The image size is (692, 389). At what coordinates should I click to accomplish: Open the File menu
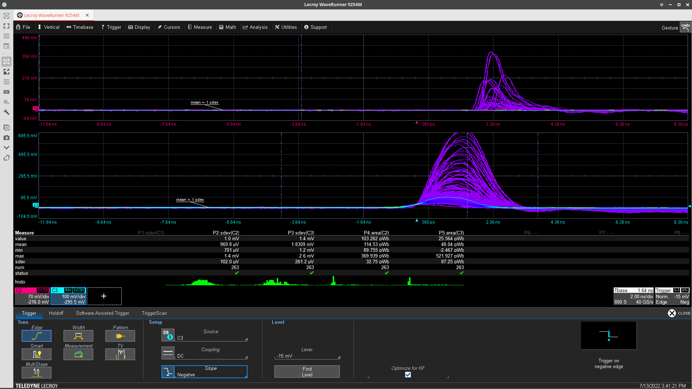[x=23, y=27]
